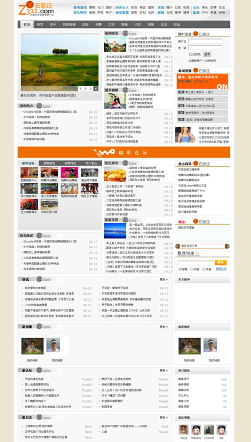Open the 旅游 tab in navigation bar
The height and width of the screenshot is (442, 251).
[85, 25]
